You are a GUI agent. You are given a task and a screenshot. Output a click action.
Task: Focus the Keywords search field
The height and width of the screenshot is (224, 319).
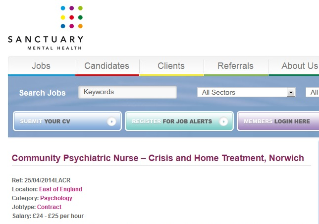tap(128, 92)
